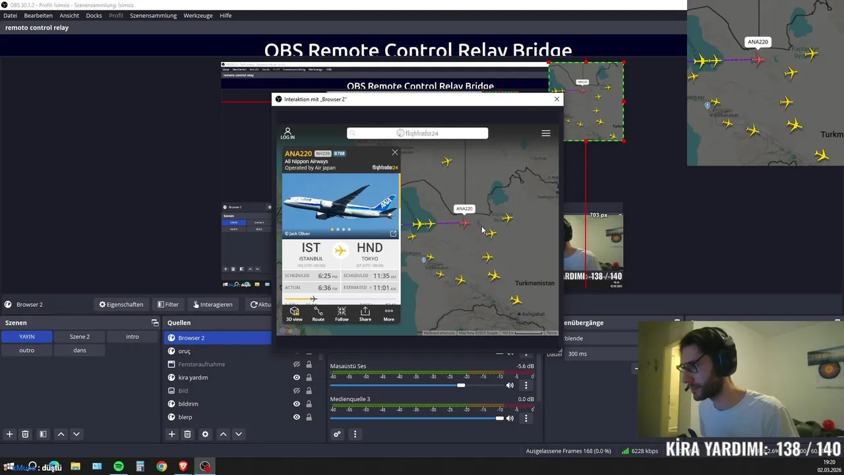Screen dimensions: 844x475
Task: Select the Browser 2 source row
Action: pos(218,338)
